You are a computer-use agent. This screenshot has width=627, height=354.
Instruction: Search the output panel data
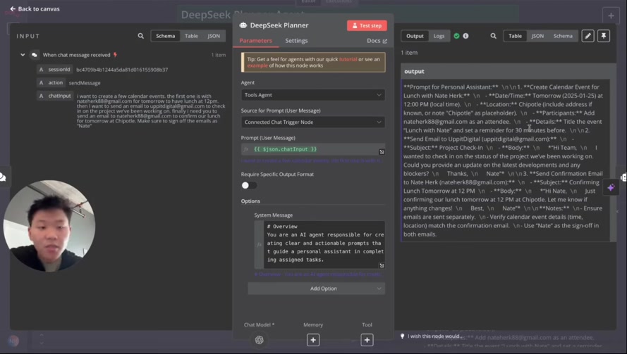[494, 36]
